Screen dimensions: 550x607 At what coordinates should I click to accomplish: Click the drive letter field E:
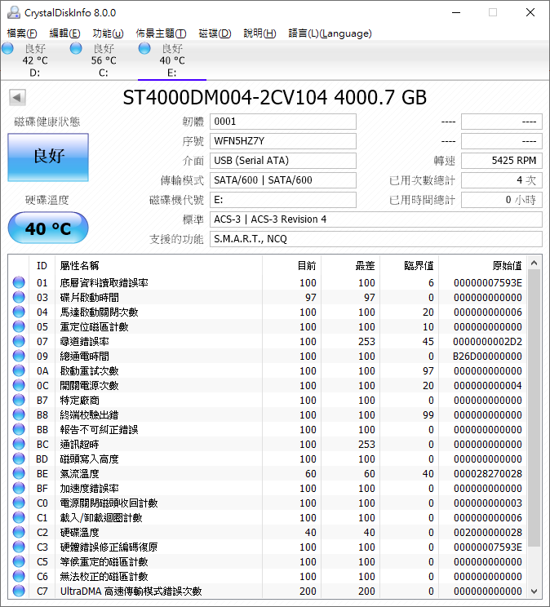[283, 200]
